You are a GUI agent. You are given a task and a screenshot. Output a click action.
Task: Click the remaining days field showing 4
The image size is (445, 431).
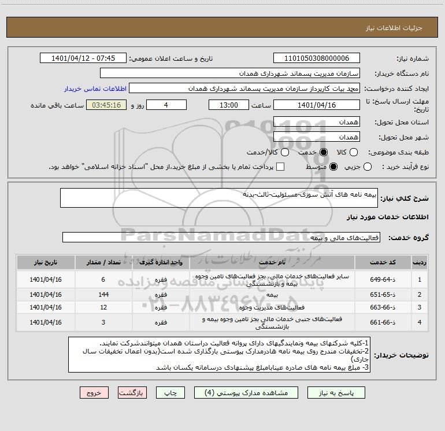point(166,105)
